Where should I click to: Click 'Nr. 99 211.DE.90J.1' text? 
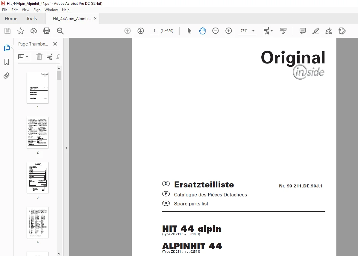tap(301, 186)
